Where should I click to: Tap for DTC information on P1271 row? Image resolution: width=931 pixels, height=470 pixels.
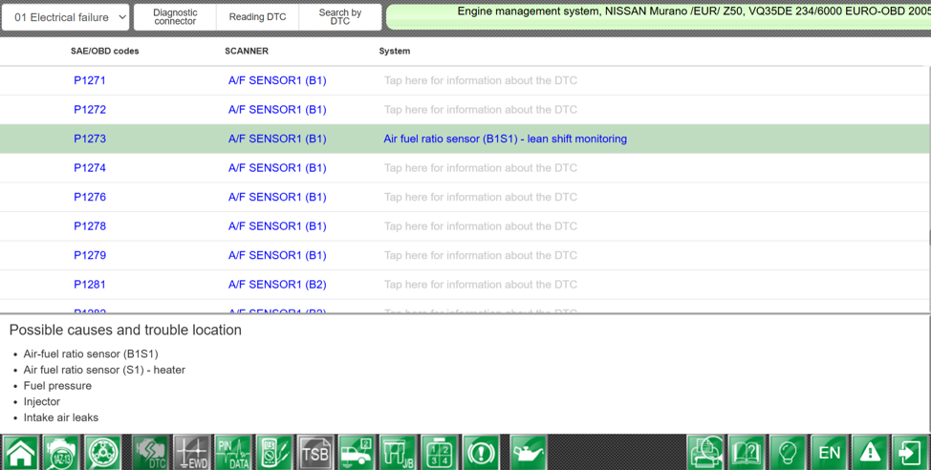pyautogui.click(x=481, y=80)
